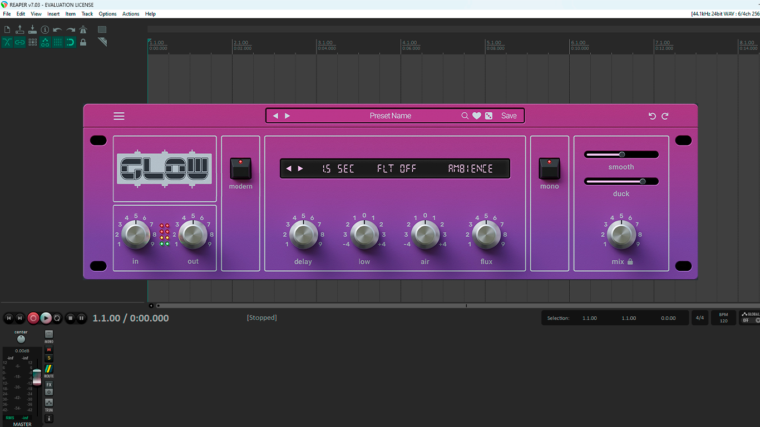Open the Item menu
The width and height of the screenshot is (760, 427).
pyautogui.click(x=71, y=14)
